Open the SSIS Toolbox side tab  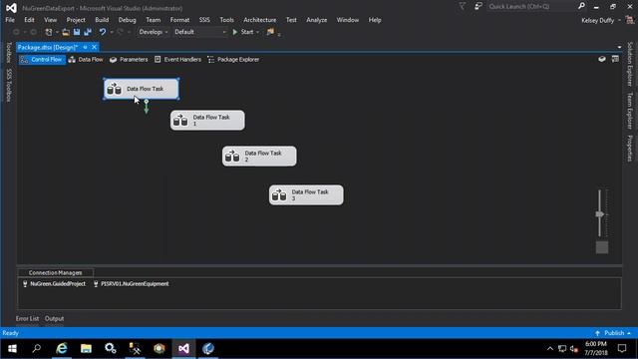click(9, 85)
